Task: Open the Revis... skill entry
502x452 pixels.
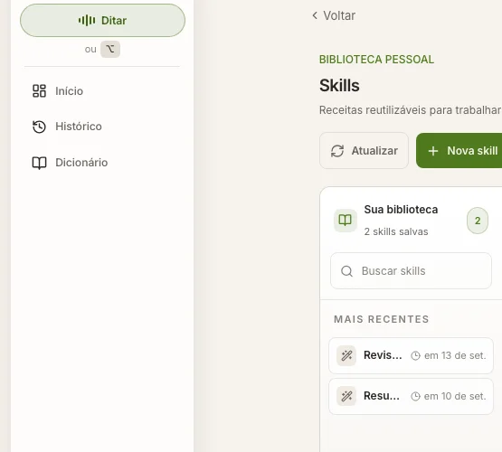Action: [x=411, y=355]
